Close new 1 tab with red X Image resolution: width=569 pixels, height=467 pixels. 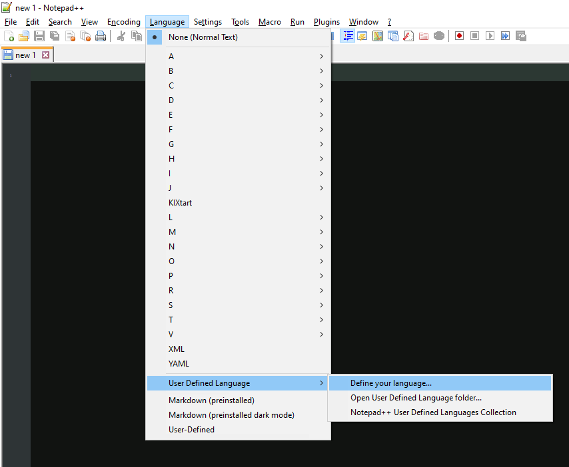(x=45, y=55)
